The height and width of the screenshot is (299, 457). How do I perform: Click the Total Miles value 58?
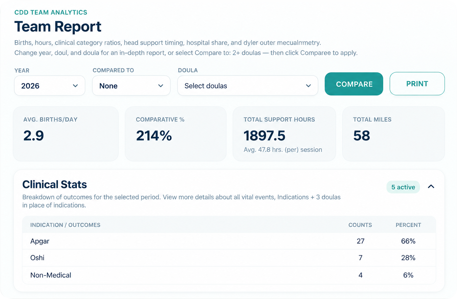[361, 136]
